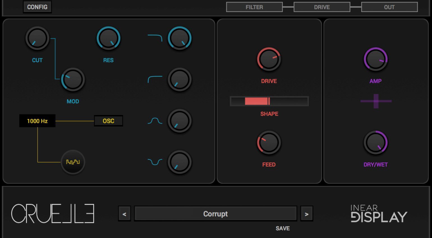Click the CONFIG button
This screenshot has width=432, height=238.
click(x=37, y=7)
